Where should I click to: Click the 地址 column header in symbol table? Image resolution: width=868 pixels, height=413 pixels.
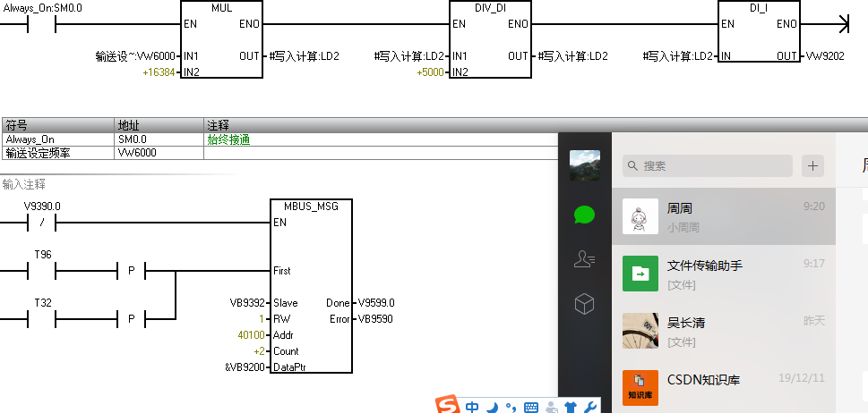(159, 125)
